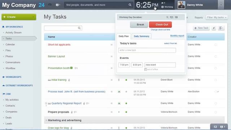The image size is (231, 130).
Task: Click green status dot for Initial training
Action: pyautogui.click(x=126, y=80)
